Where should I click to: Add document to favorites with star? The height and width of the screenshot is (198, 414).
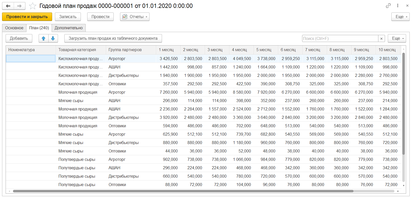coord(33,6)
